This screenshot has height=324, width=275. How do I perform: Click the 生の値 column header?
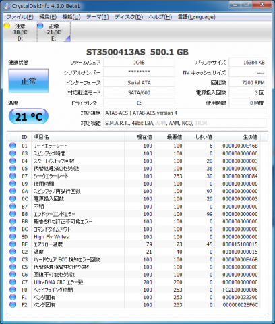pyautogui.click(x=237, y=137)
